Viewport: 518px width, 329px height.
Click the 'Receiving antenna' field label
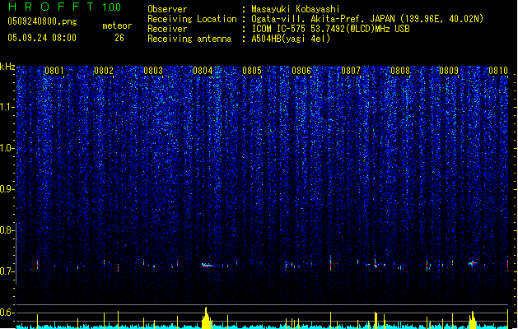189,39
